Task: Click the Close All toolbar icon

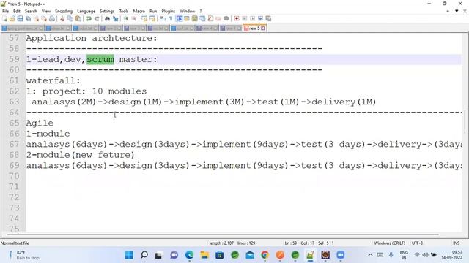Action: [44, 19]
